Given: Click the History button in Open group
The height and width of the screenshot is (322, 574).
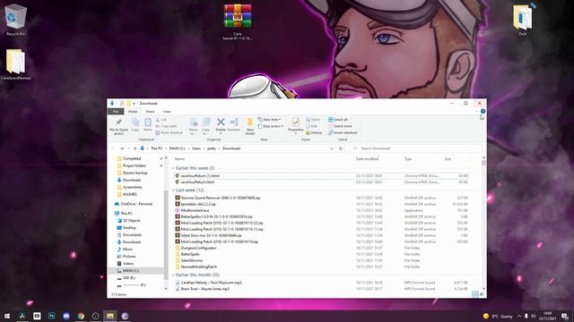Looking at the screenshot, I should click(314, 132).
